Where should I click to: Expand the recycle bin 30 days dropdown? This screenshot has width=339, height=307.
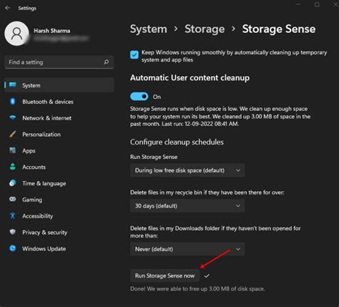click(187, 206)
